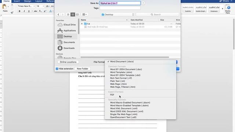Apply subscript X2 formatting

[40, 11]
